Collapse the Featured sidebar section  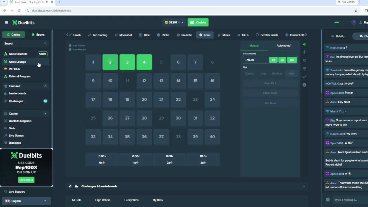tap(45, 86)
